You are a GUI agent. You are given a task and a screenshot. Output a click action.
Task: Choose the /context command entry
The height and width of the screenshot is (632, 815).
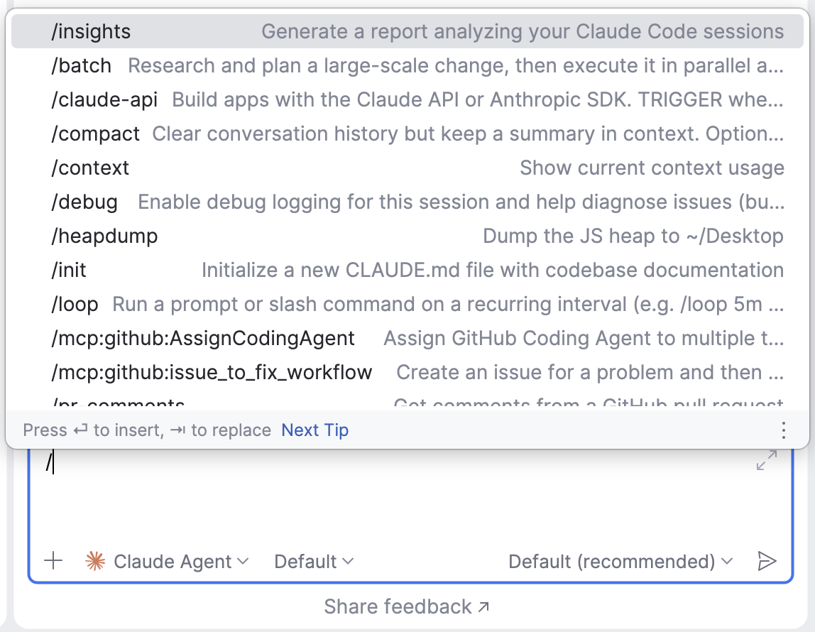pyautogui.click(x=90, y=168)
